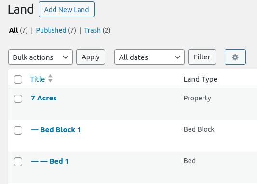Click the Bed Block land type cell
The image size is (257, 184).
pos(199,129)
